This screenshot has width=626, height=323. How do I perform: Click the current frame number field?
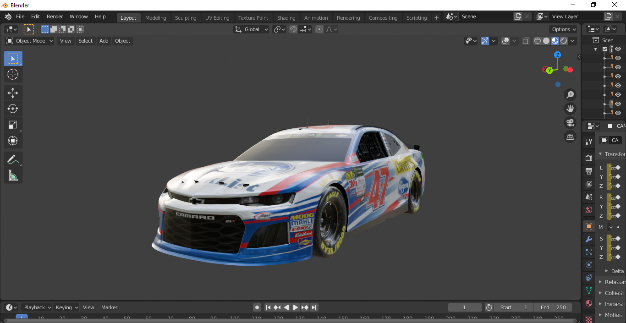tap(464, 307)
